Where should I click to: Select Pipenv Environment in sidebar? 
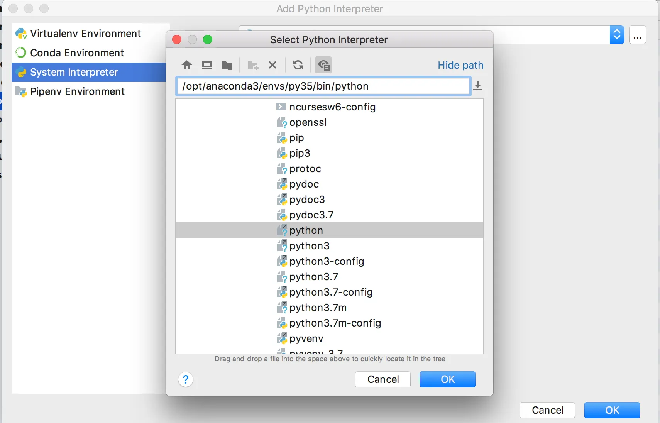point(89,91)
